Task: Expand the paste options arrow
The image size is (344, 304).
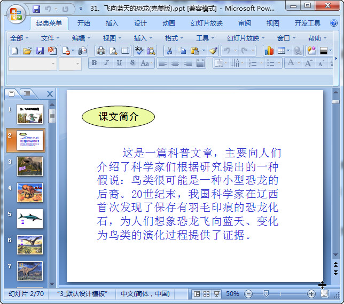Action: tap(204, 51)
